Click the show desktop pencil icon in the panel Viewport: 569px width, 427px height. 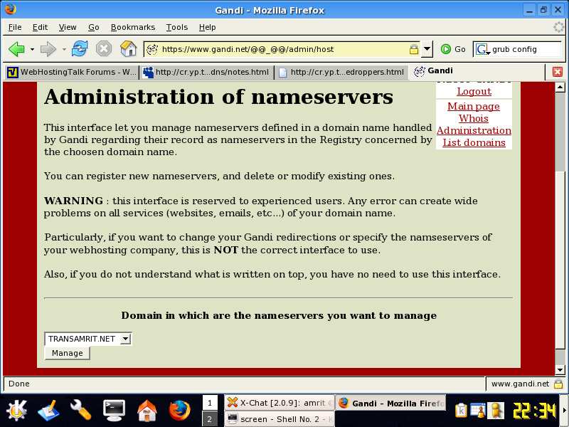click(48, 411)
